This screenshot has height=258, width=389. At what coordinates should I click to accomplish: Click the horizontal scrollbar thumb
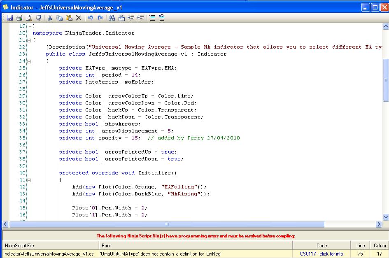[167, 224]
